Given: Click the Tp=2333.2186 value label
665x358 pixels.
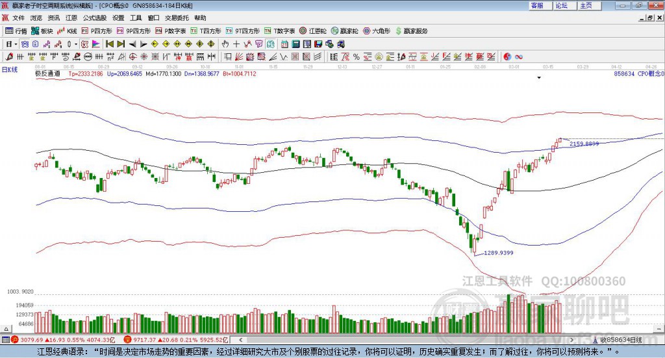Looking at the screenshot, I should [x=86, y=74].
